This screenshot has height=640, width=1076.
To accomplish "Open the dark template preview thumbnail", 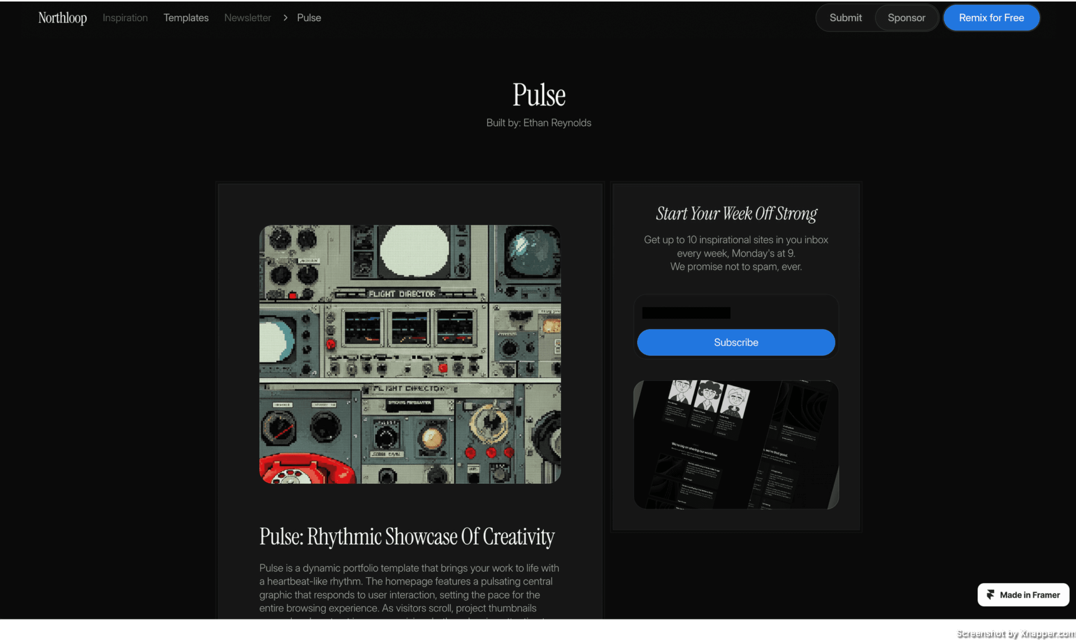I will (736, 445).
